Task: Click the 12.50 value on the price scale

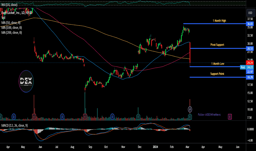Action: (250, 101)
